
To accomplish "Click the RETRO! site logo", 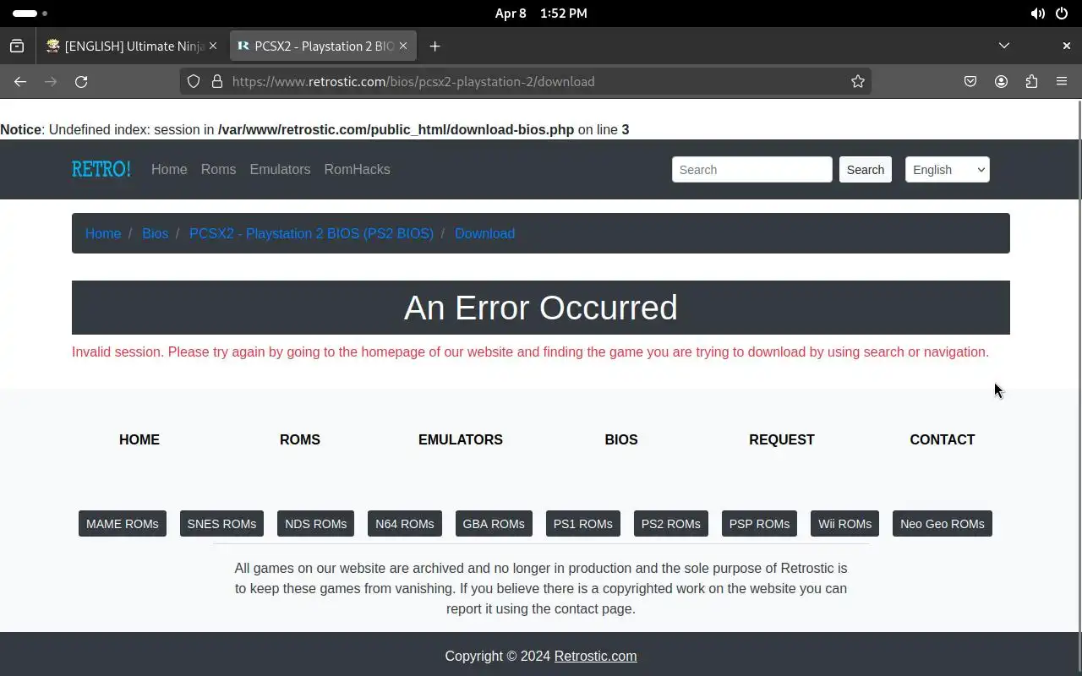I will (101, 169).
